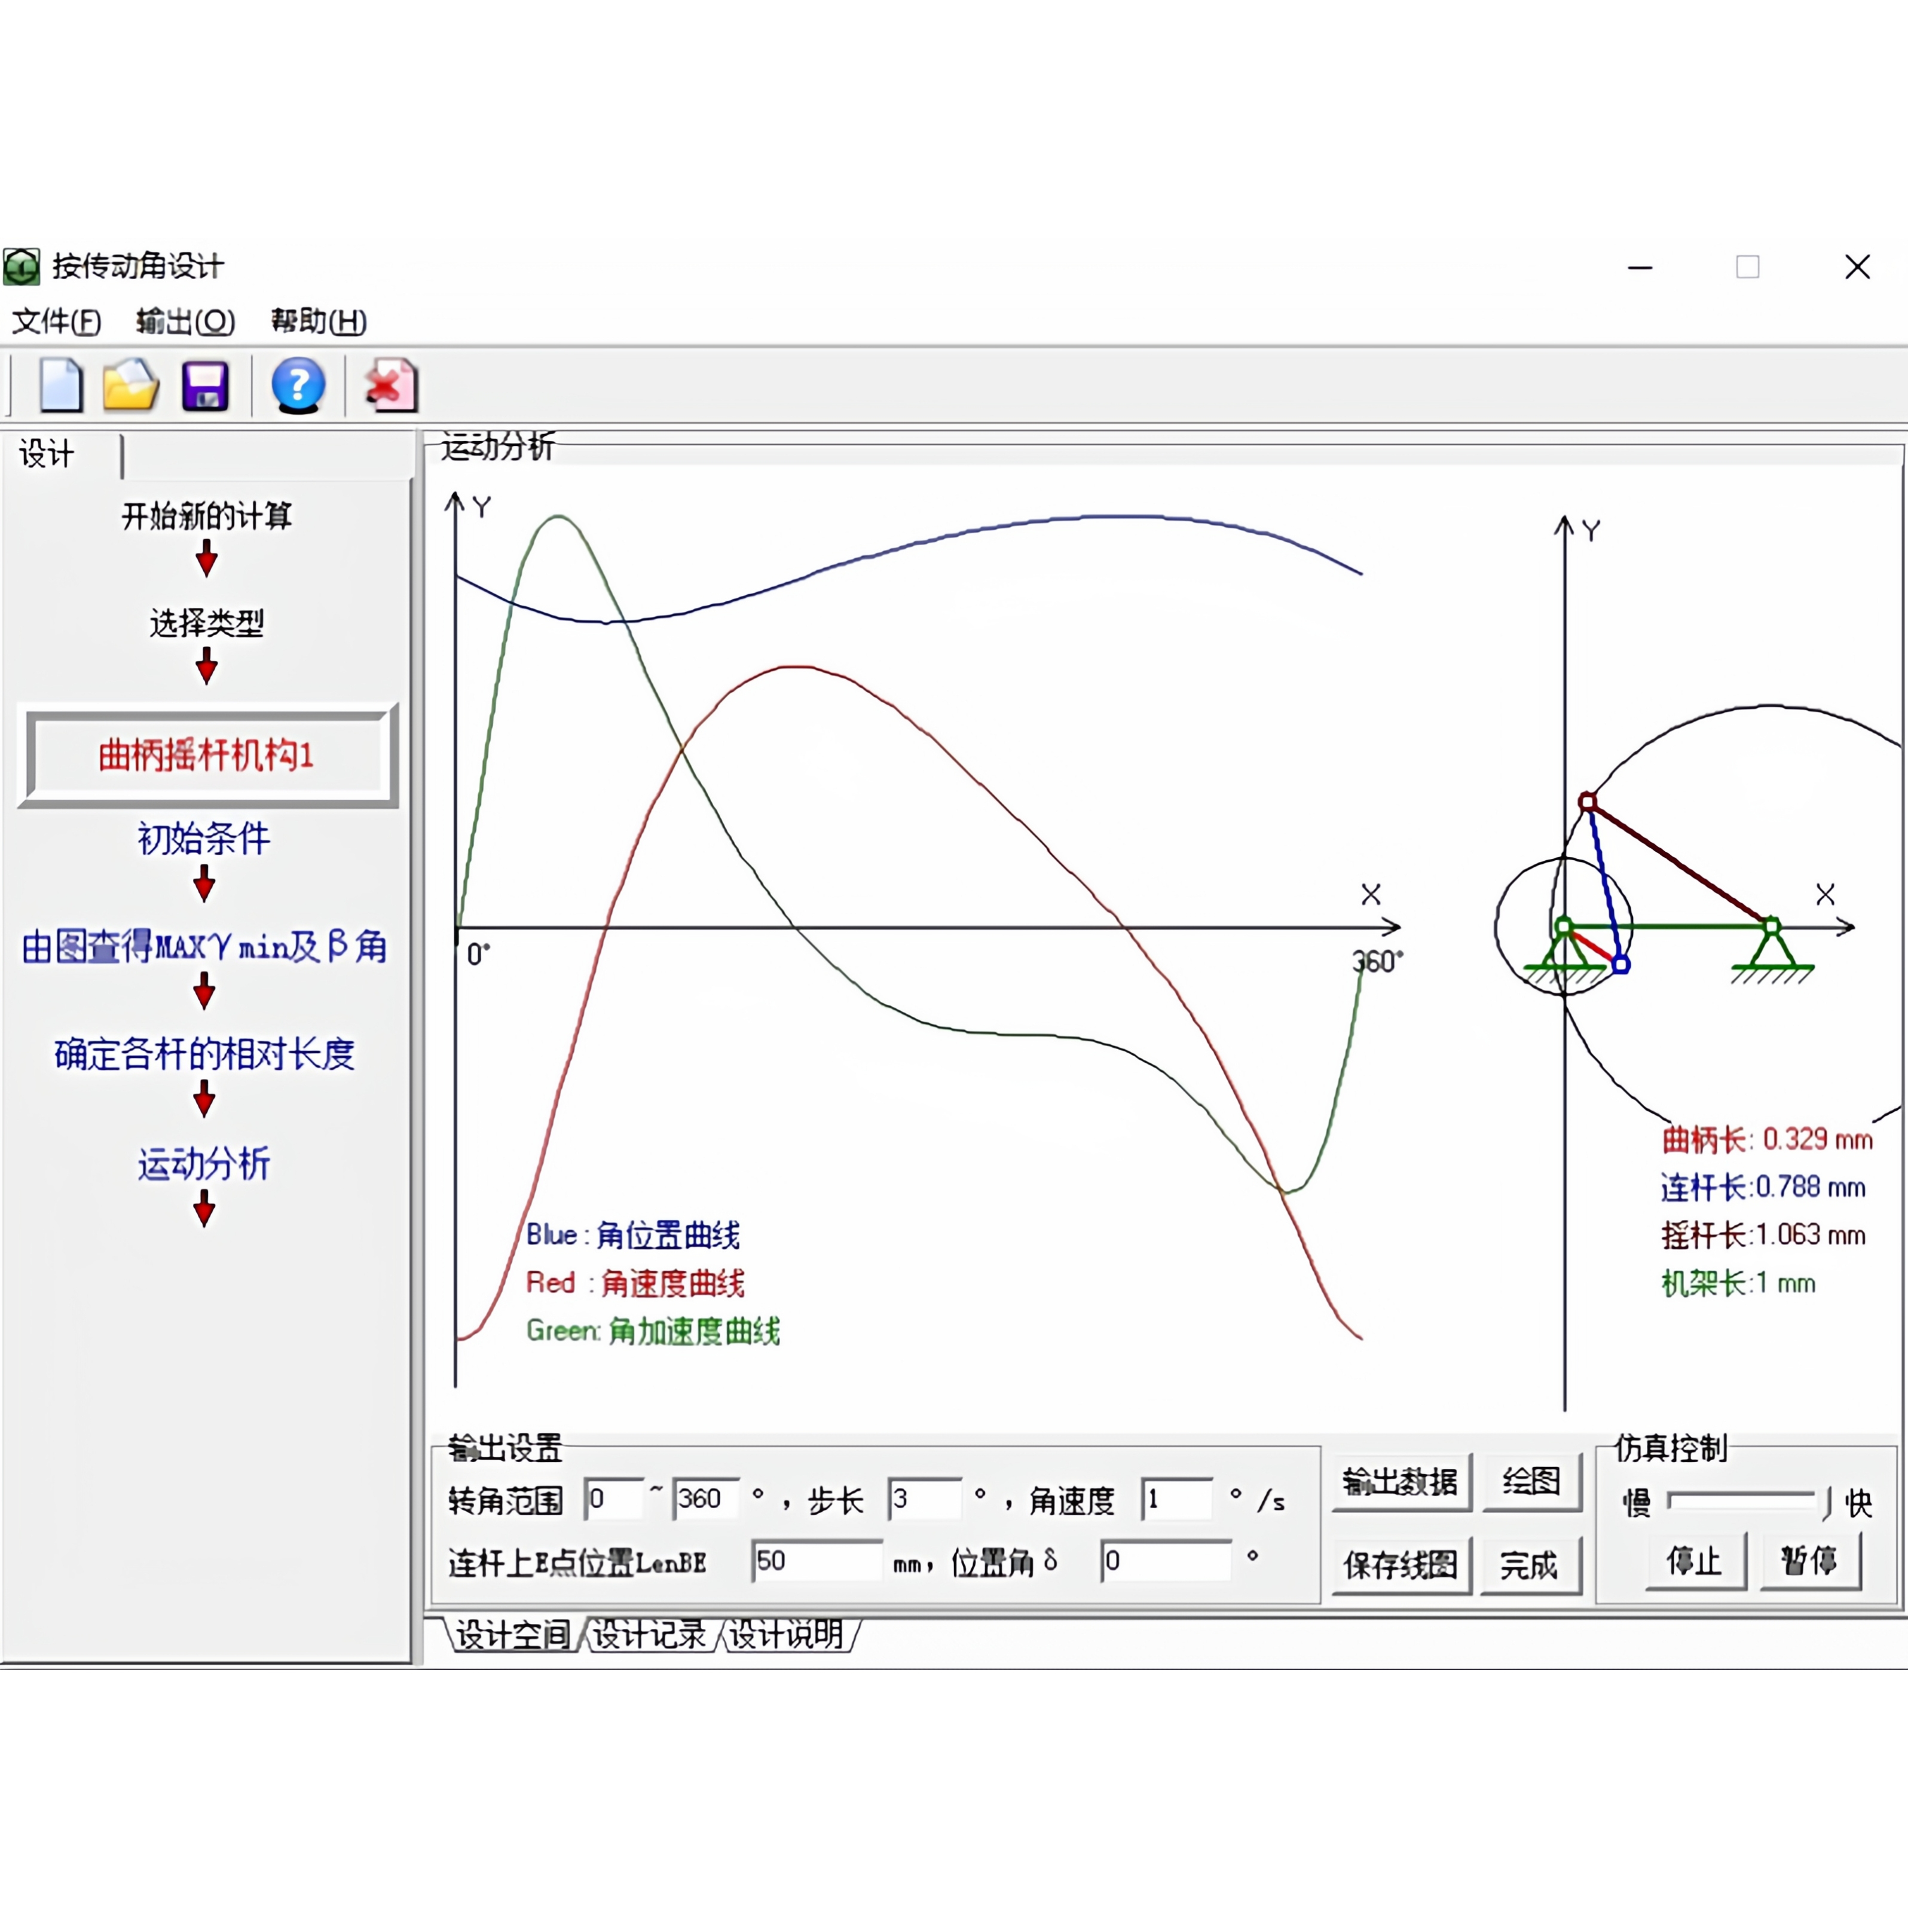Click the app icon in the title bar
Screen dimensions: 1908x1908
(x=22, y=267)
